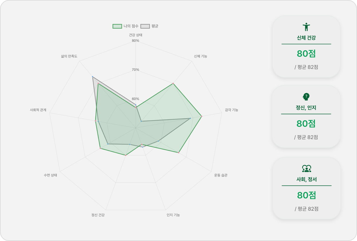Select the 정신 건강 axis label
This screenshot has width=357, height=241.
point(98,215)
